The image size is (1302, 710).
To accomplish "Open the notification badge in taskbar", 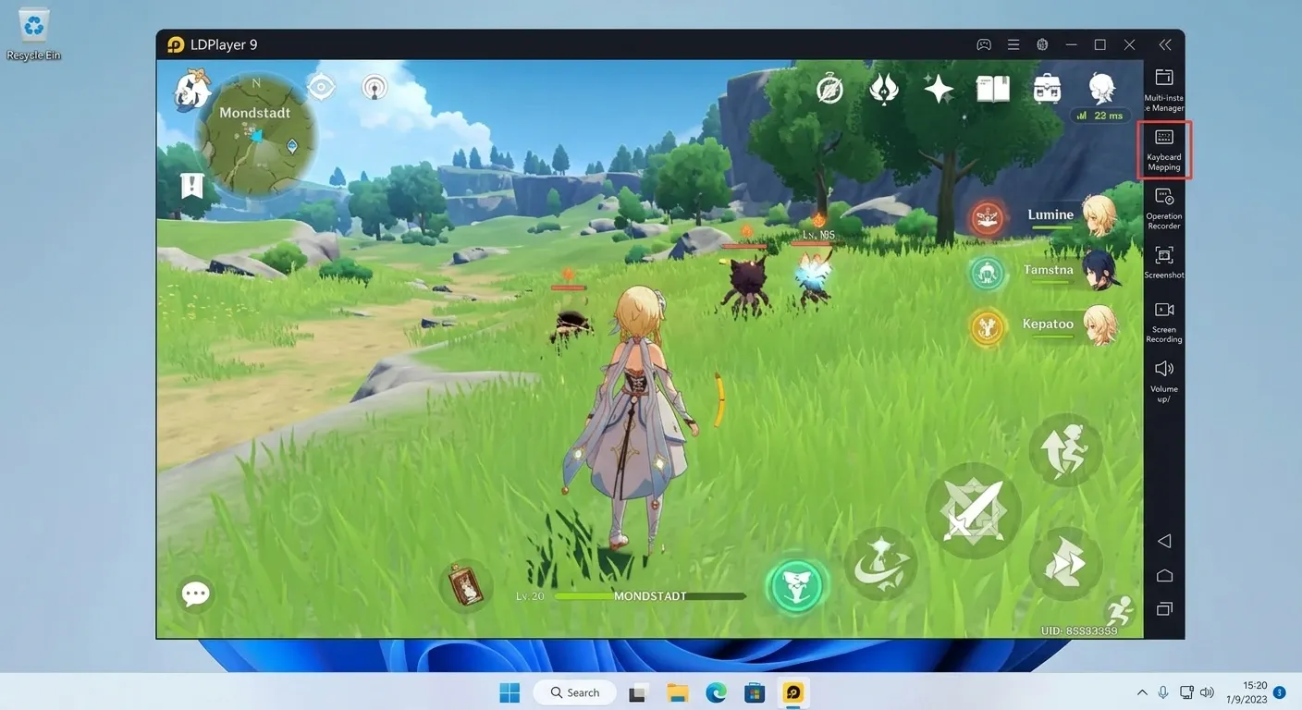I will [1280, 692].
